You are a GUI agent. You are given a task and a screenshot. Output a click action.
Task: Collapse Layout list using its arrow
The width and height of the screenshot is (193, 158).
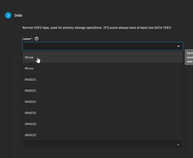point(178,46)
